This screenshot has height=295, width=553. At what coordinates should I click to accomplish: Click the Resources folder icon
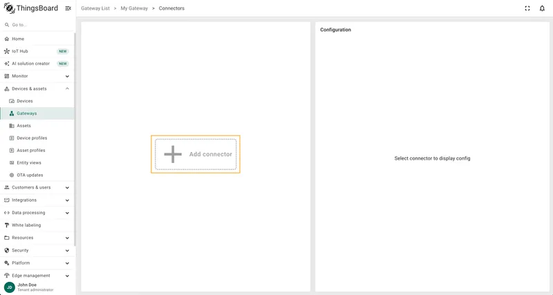pyautogui.click(x=7, y=238)
